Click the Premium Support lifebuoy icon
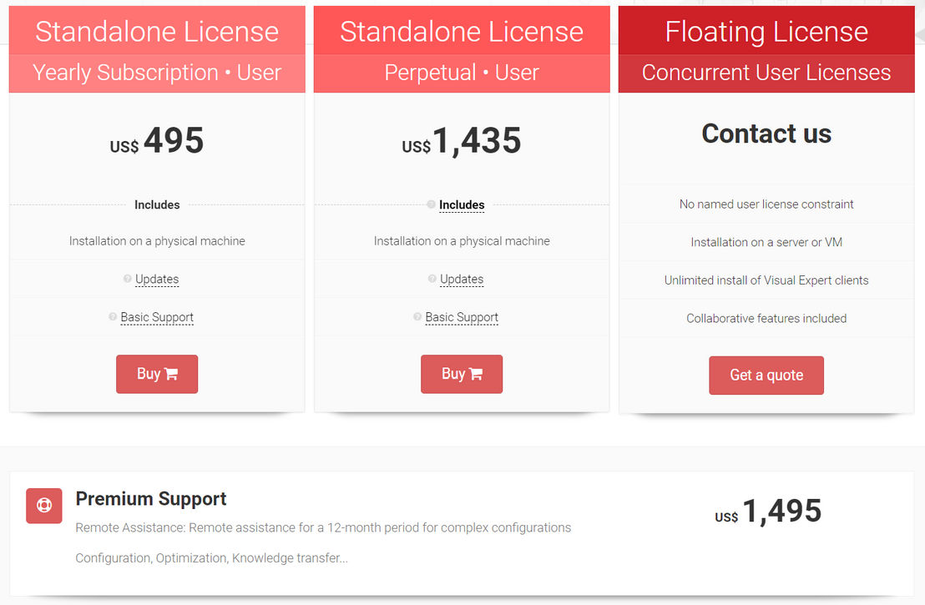925x605 pixels. tap(44, 506)
